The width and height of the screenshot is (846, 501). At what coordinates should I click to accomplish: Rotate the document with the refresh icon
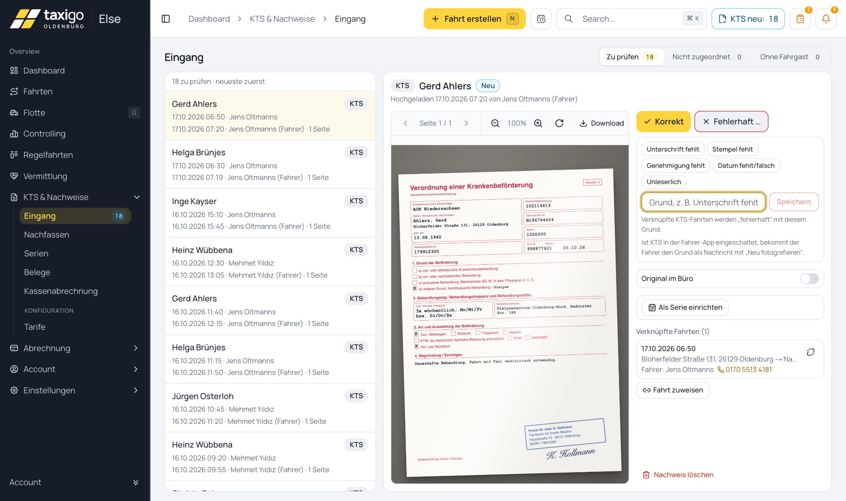(559, 123)
